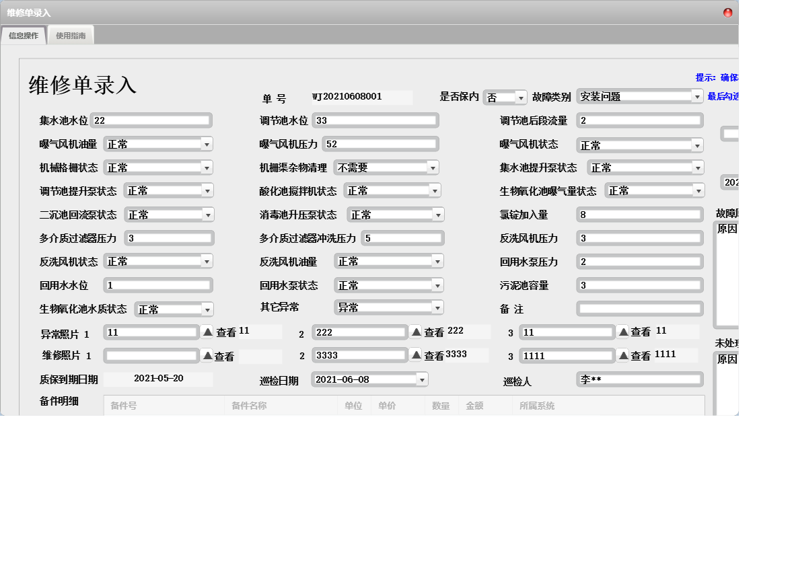
Task: Close the 维修单录入 window with red button
Action: pyautogui.click(x=727, y=13)
